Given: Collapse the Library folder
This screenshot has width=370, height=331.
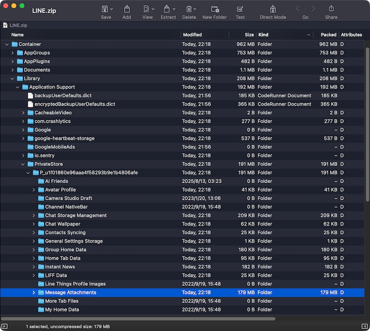Looking at the screenshot, I should click(x=12, y=78).
